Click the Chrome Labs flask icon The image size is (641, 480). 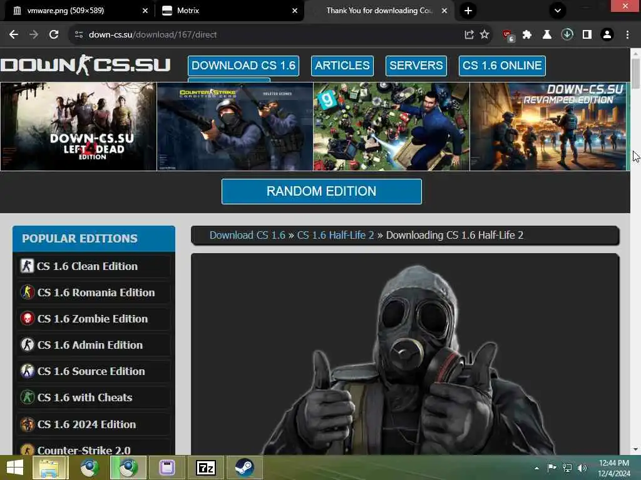point(547,35)
